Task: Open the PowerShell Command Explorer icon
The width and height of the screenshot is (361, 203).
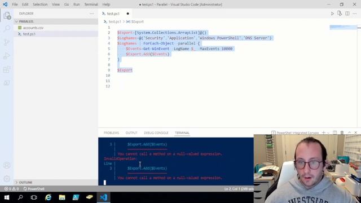Action: (7, 83)
